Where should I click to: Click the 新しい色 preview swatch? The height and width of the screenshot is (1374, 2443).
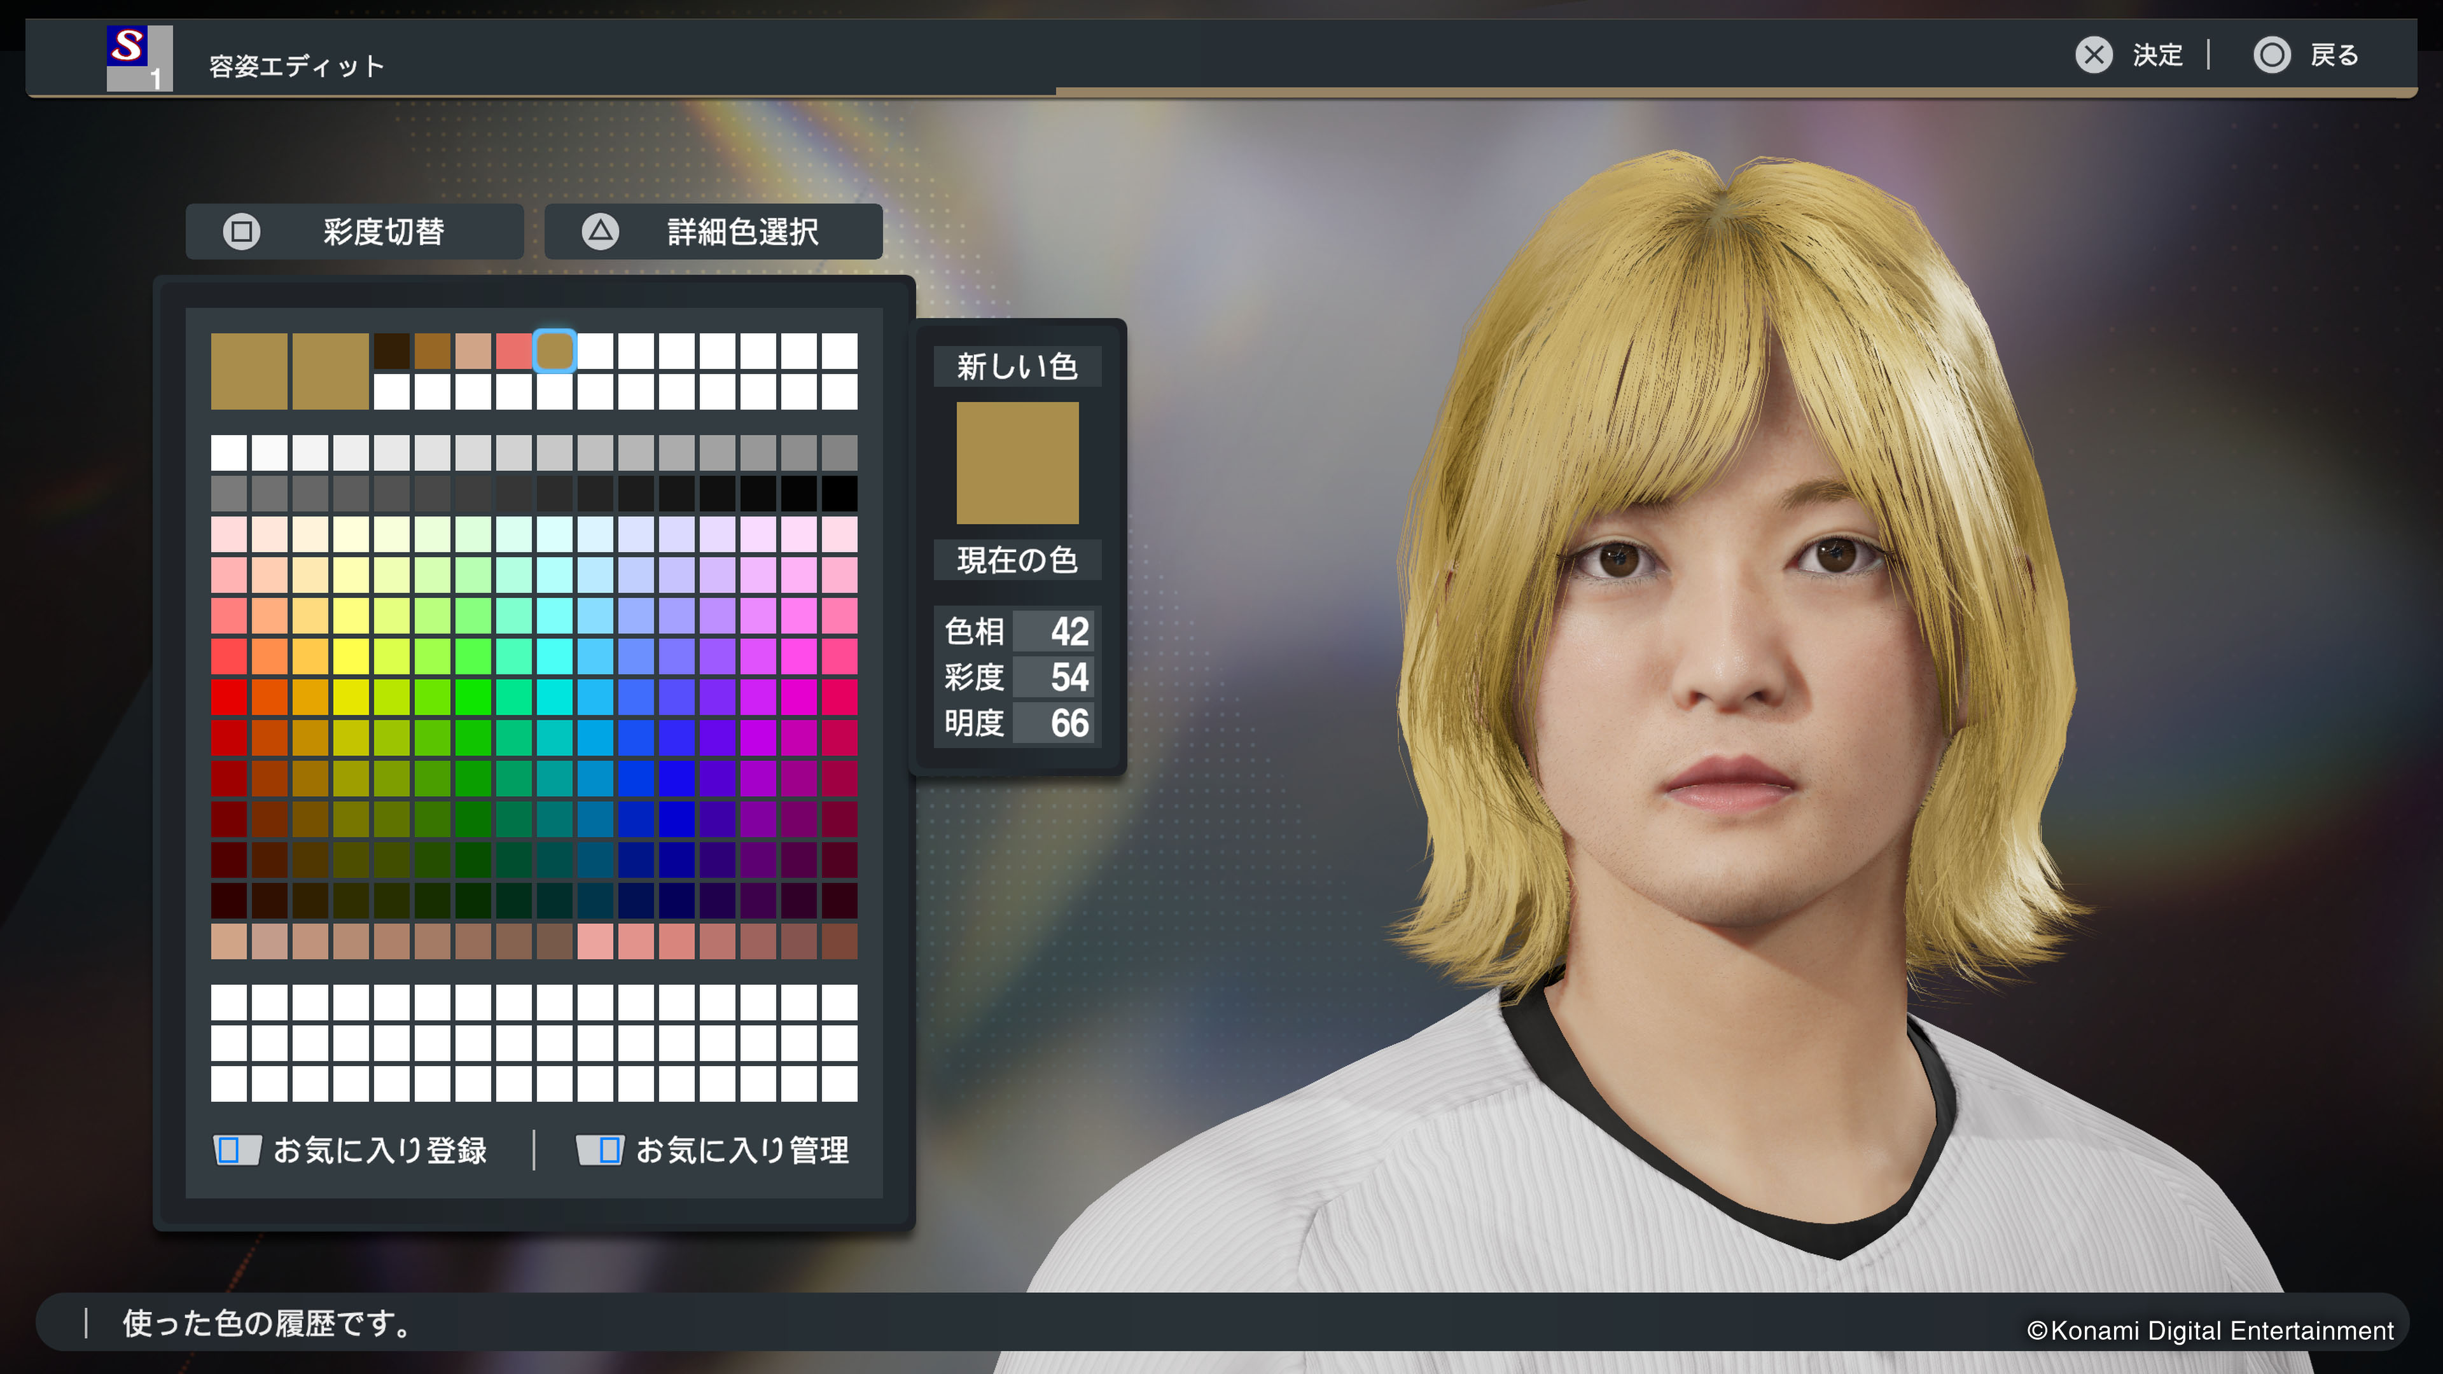click(x=1017, y=462)
